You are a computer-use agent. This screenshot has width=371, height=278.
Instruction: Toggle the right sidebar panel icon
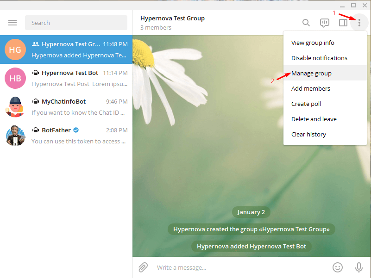pos(343,23)
